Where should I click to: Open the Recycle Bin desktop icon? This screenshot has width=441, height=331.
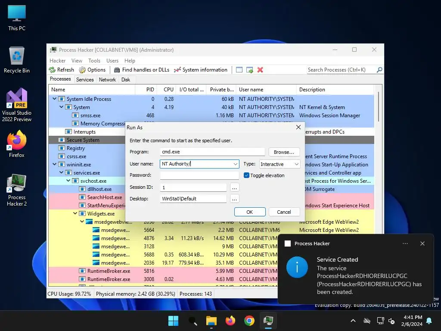tap(17, 60)
